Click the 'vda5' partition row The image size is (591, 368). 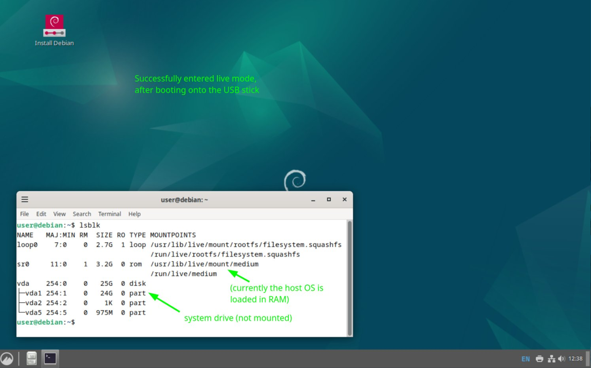(81, 313)
